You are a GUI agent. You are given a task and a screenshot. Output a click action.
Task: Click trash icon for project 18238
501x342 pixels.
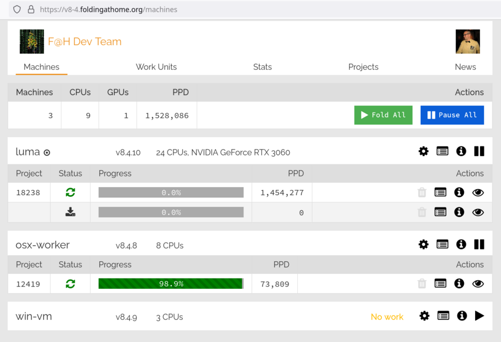(x=422, y=193)
